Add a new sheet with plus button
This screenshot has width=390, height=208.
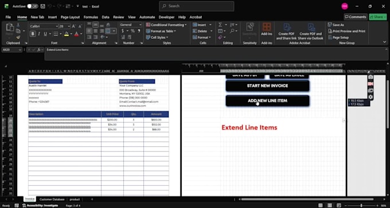[92, 199]
